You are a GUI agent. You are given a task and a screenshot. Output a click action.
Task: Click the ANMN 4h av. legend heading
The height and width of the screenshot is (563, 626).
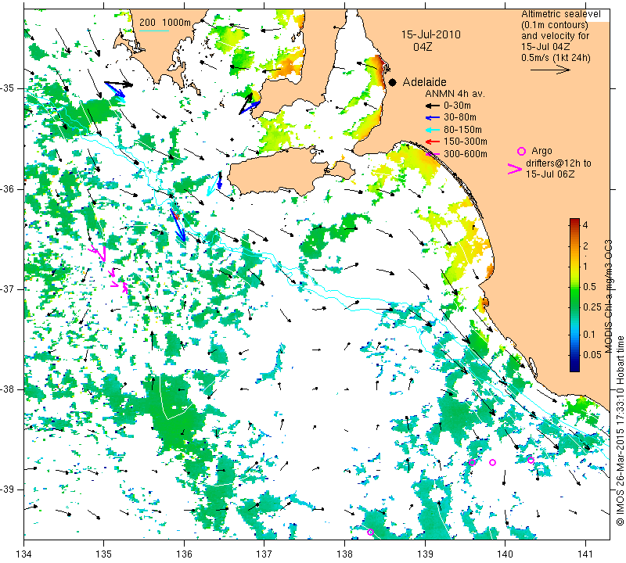455,94
